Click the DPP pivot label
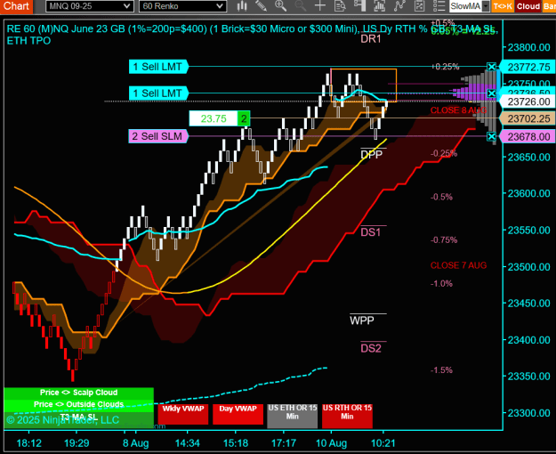This screenshot has width=556, height=454. [371, 154]
